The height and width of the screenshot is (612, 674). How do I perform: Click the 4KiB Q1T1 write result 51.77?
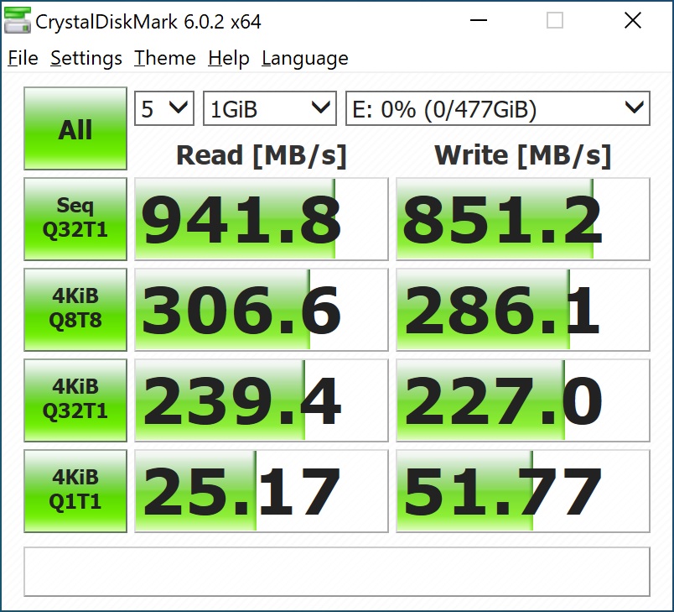523,491
